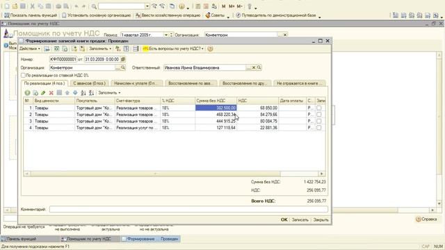Viewport: 445px width, 250px height.
Task: Select the 468 220,34 sum cell
Action: 216,115
